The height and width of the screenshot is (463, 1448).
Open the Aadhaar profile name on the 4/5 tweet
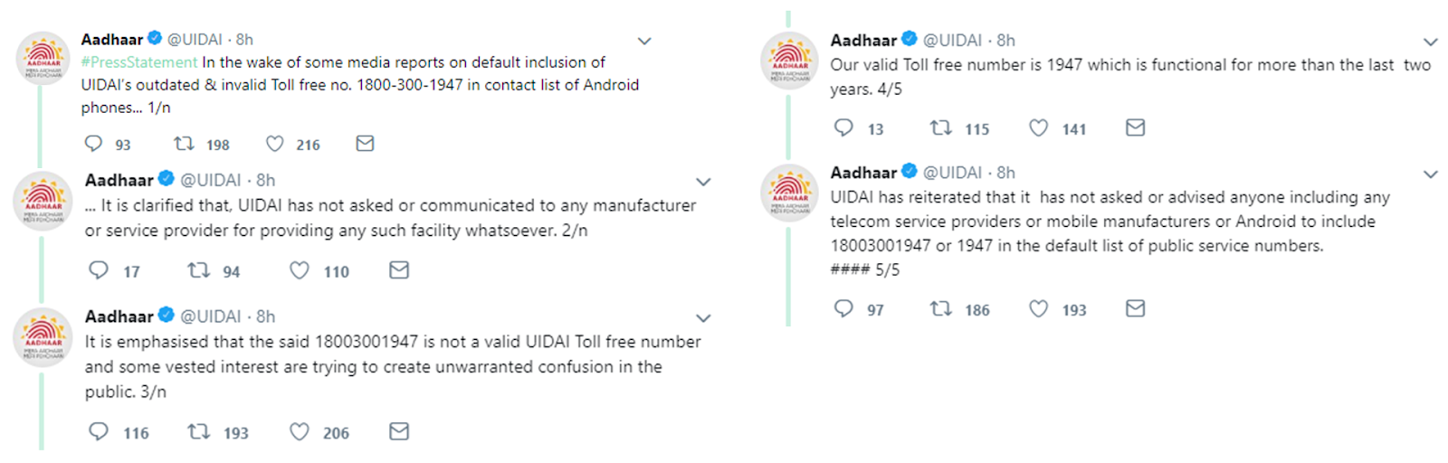[863, 40]
